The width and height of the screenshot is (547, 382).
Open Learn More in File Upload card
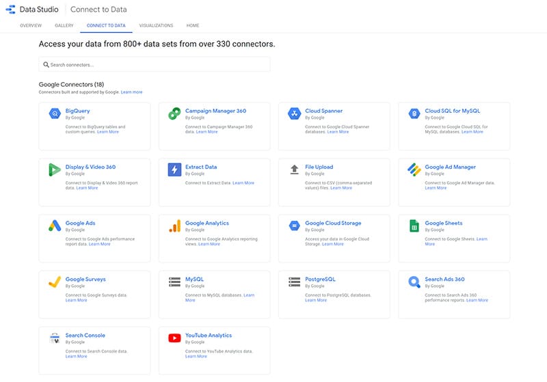point(341,188)
